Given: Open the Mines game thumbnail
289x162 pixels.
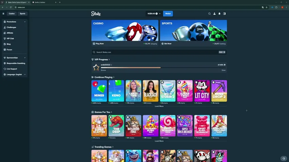Looking at the screenshot, I should (x=99, y=91).
